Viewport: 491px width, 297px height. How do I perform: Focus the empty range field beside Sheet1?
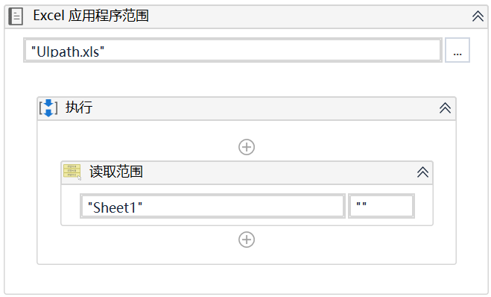pos(381,206)
